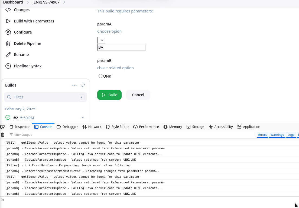Clear console output with trash icon
This screenshot has height=208, width=299.
(x=3, y=135)
